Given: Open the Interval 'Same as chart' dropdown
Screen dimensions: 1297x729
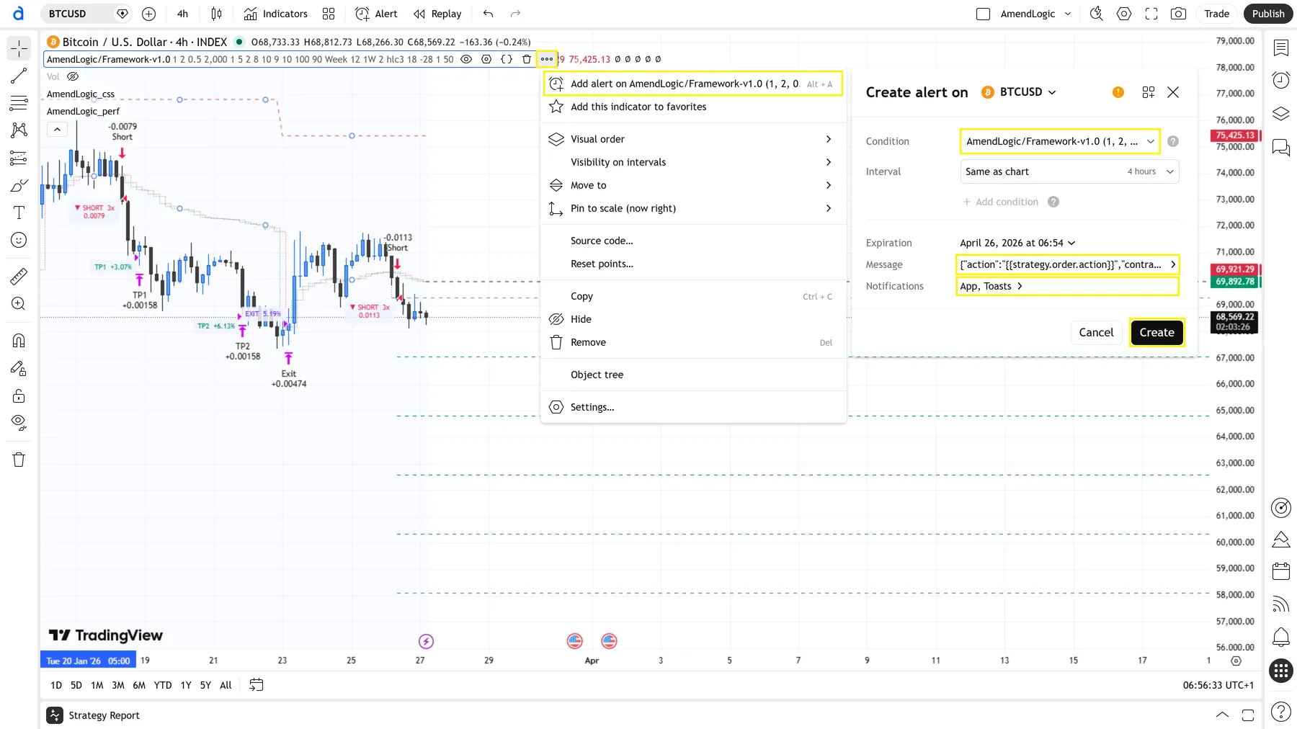Looking at the screenshot, I should point(1069,171).
